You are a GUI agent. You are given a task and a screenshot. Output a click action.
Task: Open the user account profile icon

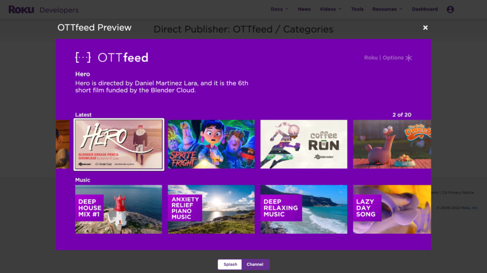[x=450, y=10]
